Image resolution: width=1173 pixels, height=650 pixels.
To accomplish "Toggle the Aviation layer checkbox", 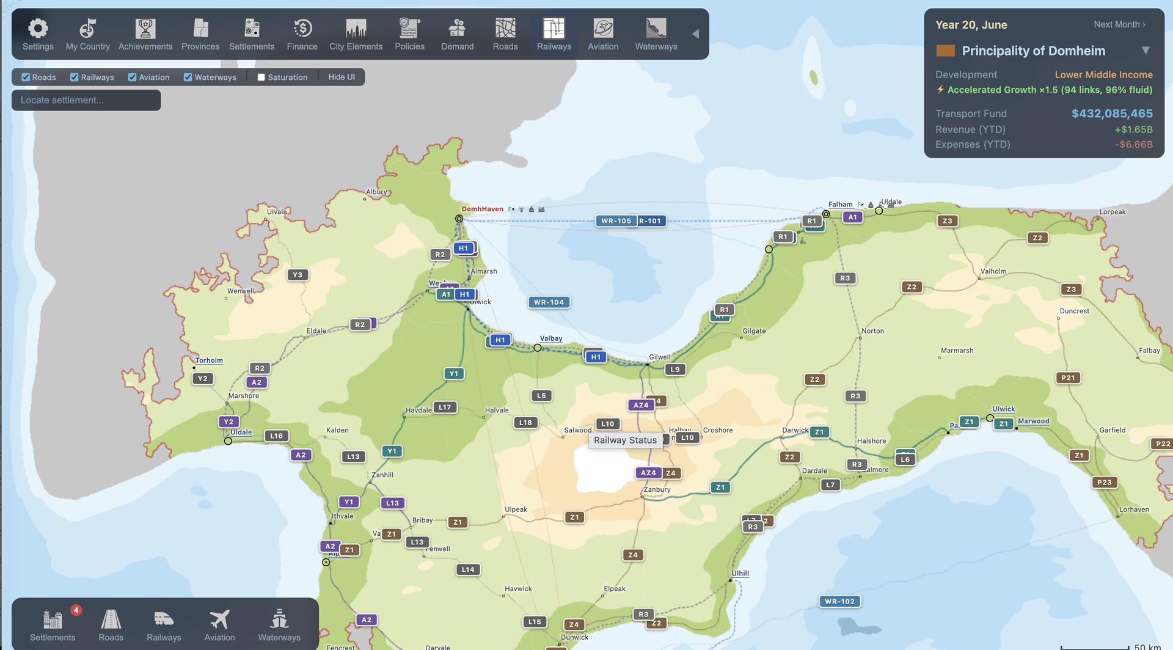I will (x=132, y=78).
